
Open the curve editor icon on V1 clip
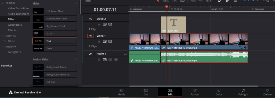[241, 48]
